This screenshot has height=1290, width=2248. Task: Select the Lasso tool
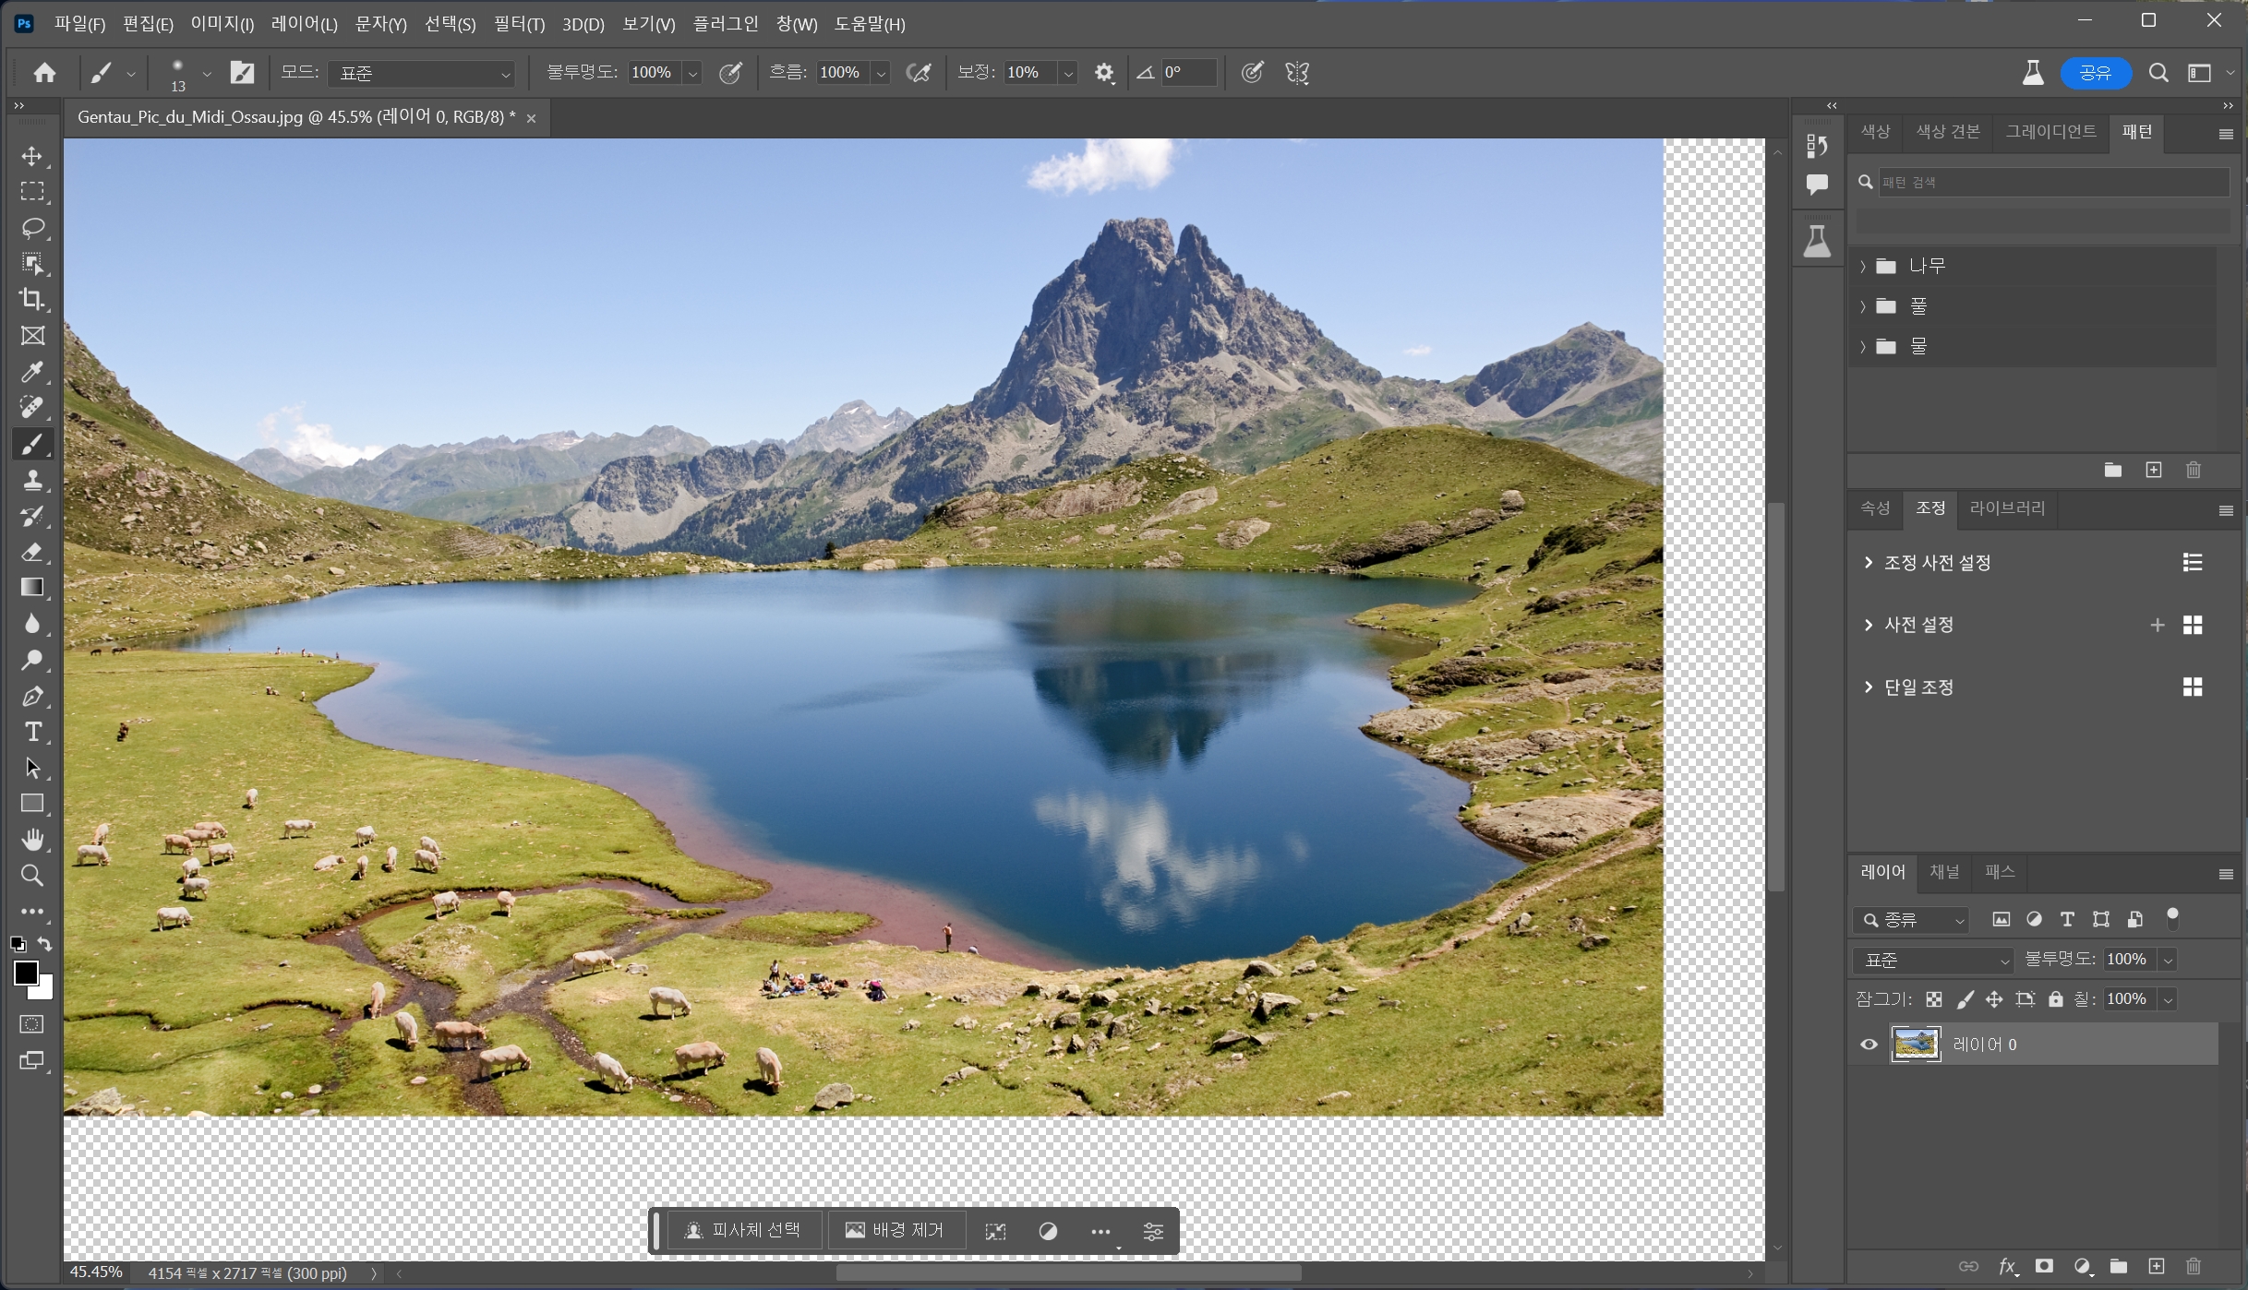(x=32, y=228)
